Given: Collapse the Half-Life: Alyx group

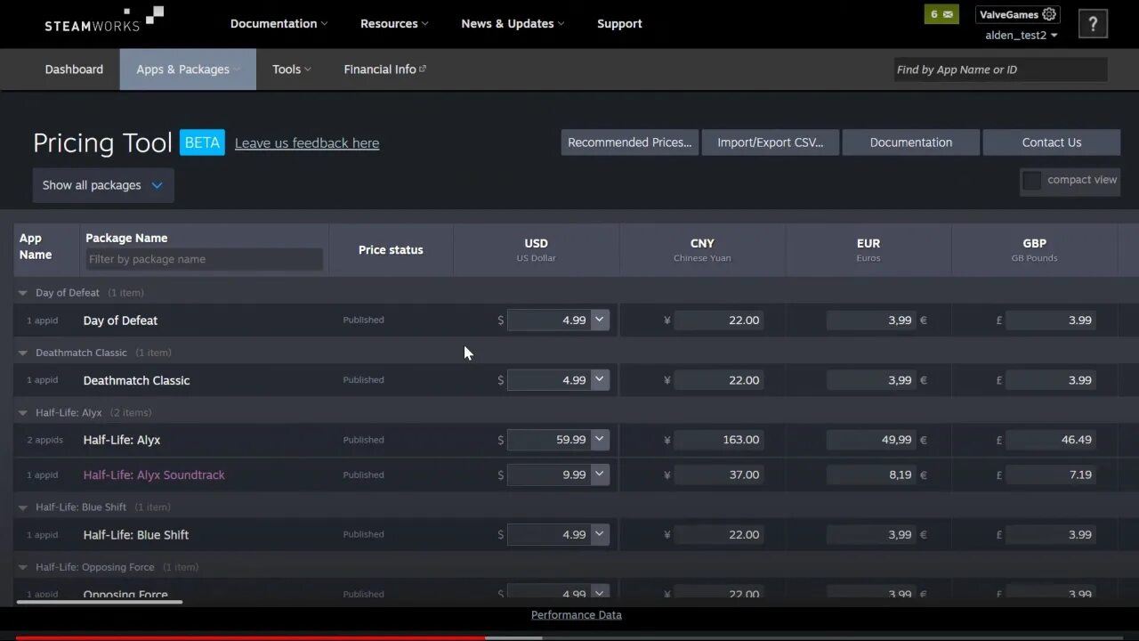Looking at the screenshot, I should point(23,413).
